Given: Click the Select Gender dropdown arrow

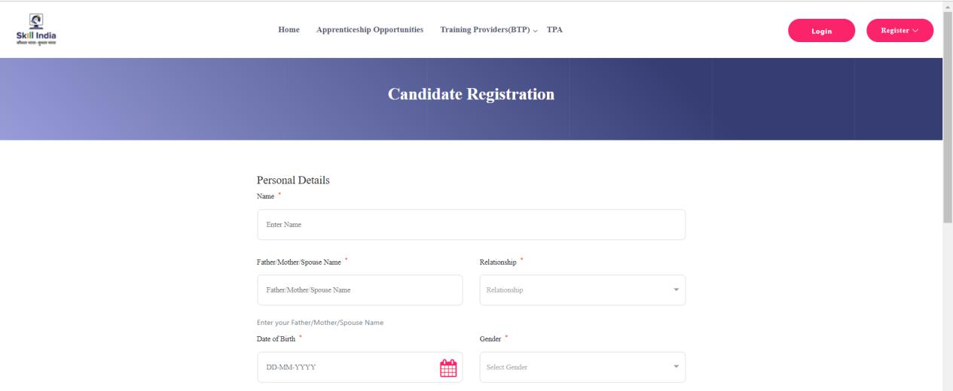Looking at the screenshot, I should pyautogui.click(x=675, y=367).
